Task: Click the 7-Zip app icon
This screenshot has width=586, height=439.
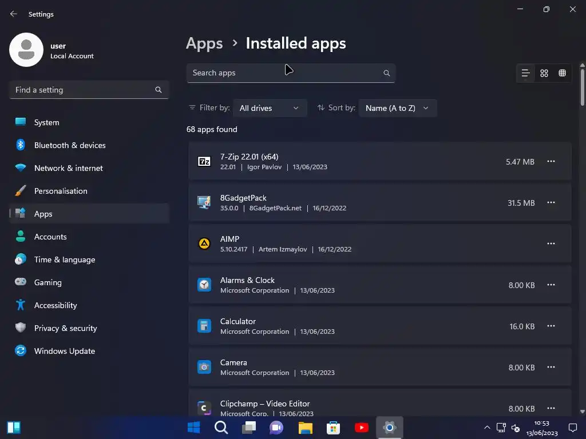Action: pos(204,162)
